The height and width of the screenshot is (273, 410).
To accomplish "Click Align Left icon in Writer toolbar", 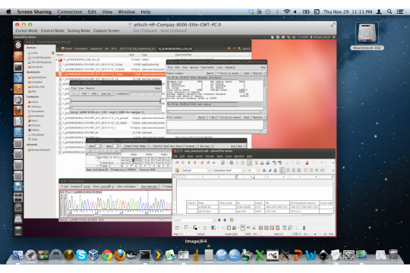I will tap(282, 171).
